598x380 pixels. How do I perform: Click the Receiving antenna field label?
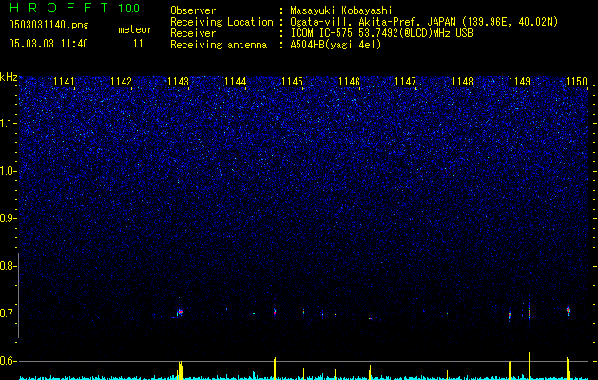[219, 45]
